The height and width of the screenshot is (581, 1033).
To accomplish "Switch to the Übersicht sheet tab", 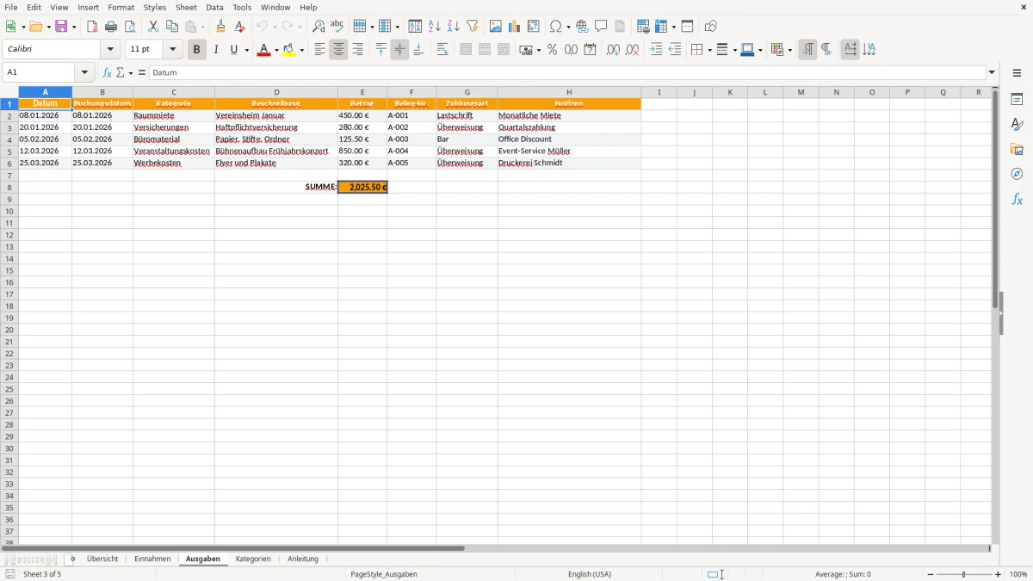I will click(x=102, y=559).
